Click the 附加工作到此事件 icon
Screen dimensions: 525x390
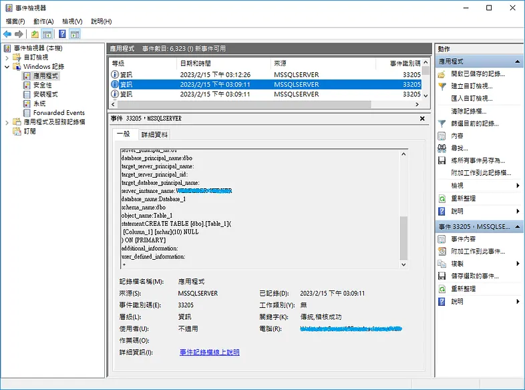click(x=442, y=251)
